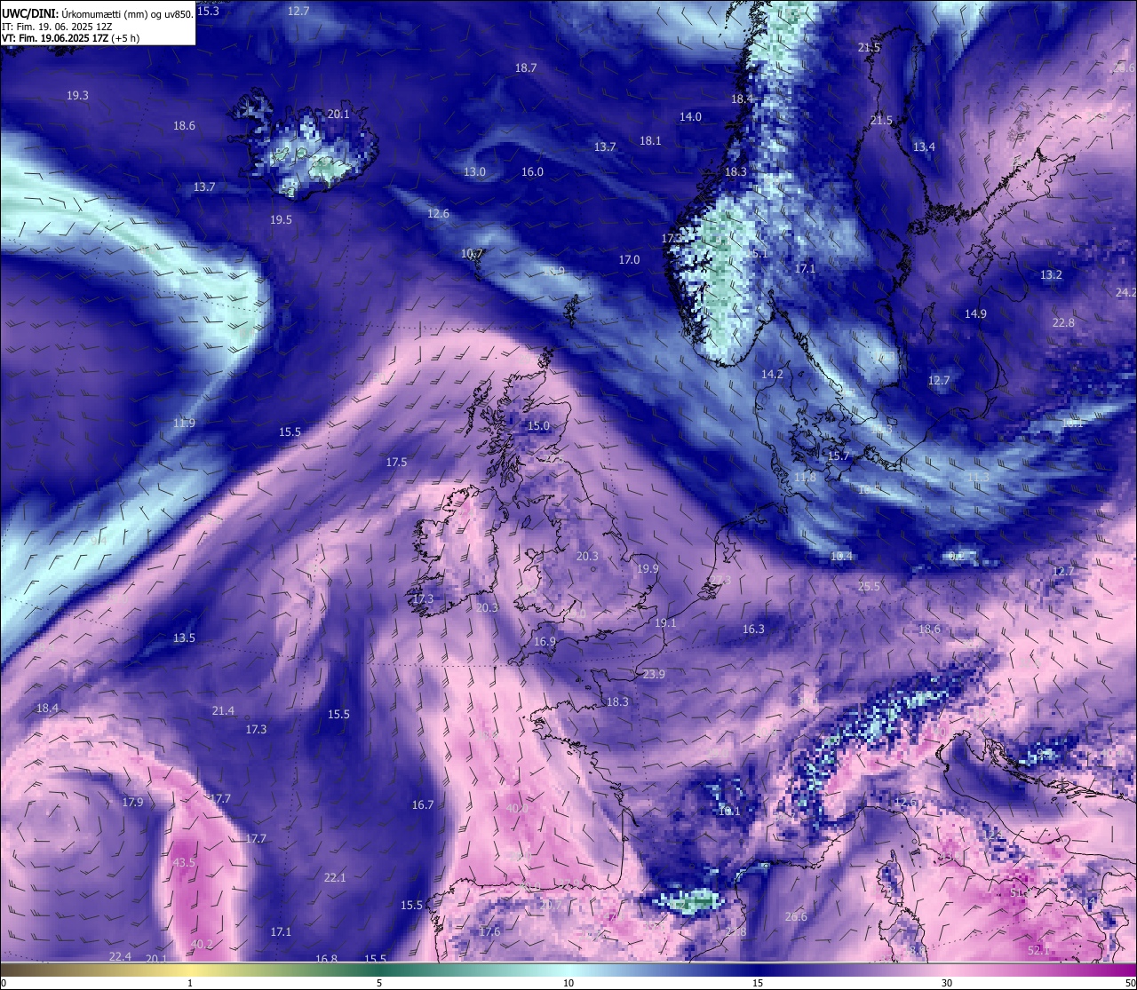Select the 30 tick on the color scale
This screenshot has width=1137, height=990.
point(947,983)
